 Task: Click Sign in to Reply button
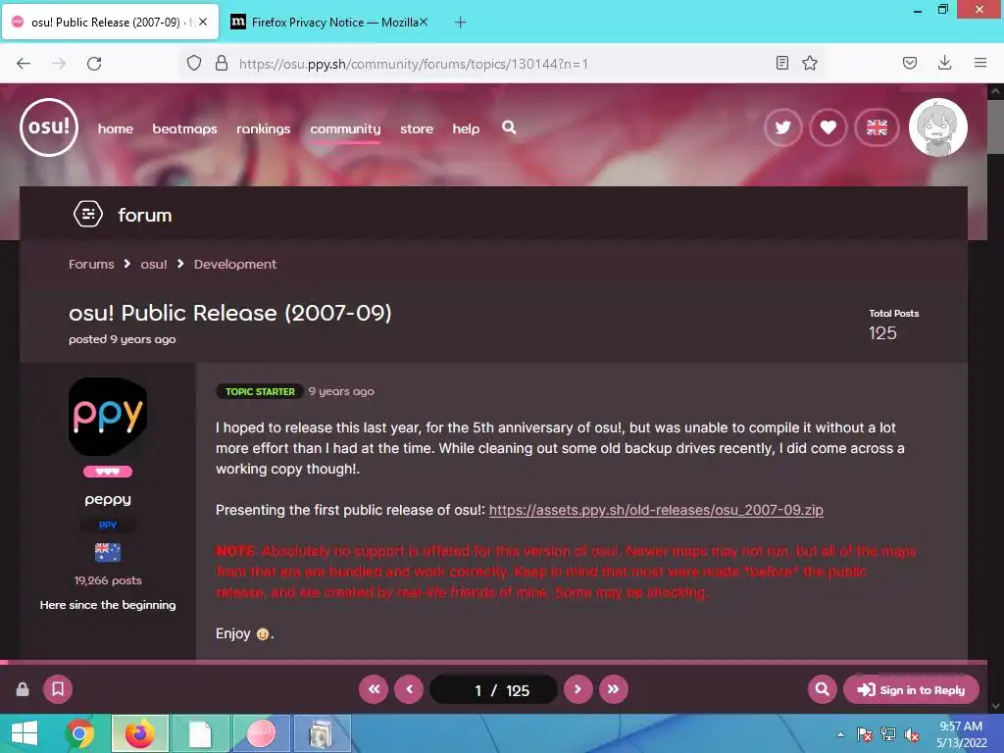pyautogui.click(x=911, y=689)
